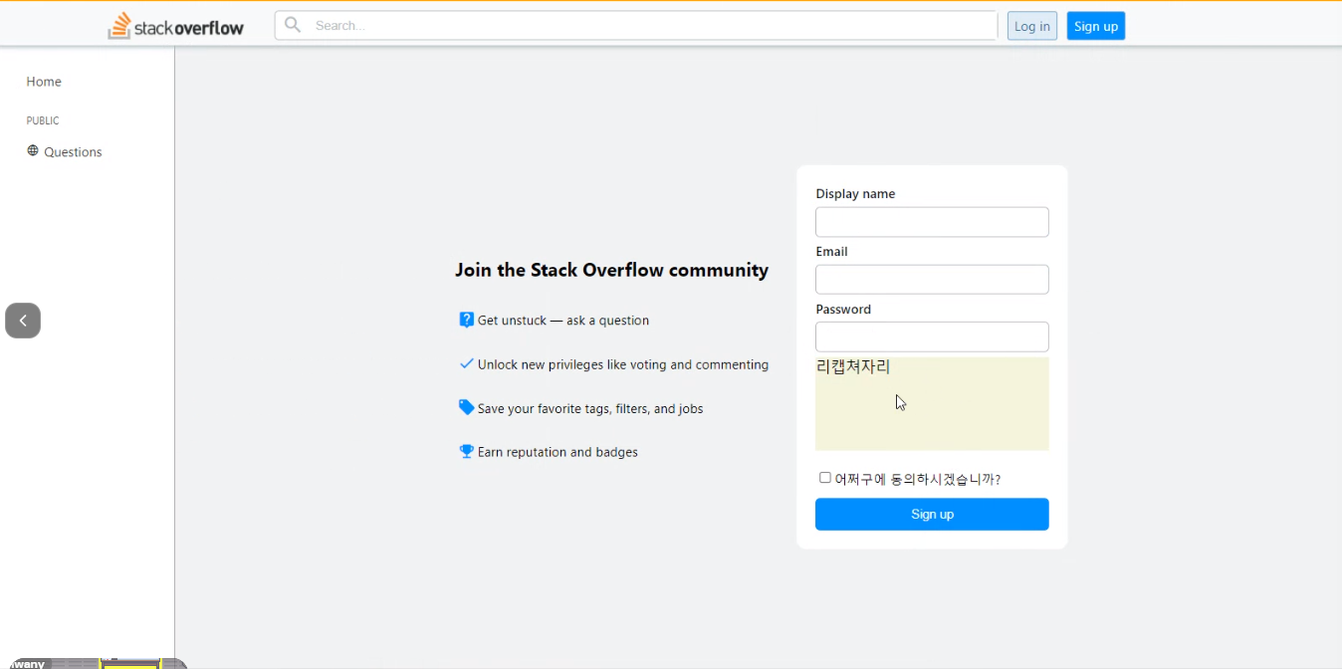
Task: Focus the Email input field
Action: pyautogui.click(x=932, y=280)
